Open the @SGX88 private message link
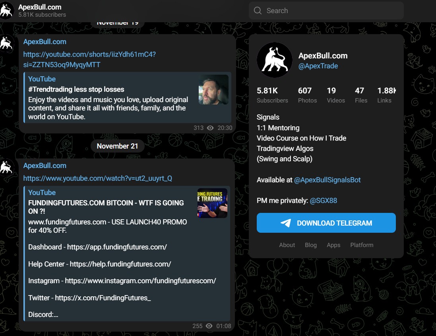436x336 pixels. click(324, 201)
